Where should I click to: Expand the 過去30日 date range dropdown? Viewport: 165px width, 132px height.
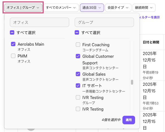click(x=92, y=8)
